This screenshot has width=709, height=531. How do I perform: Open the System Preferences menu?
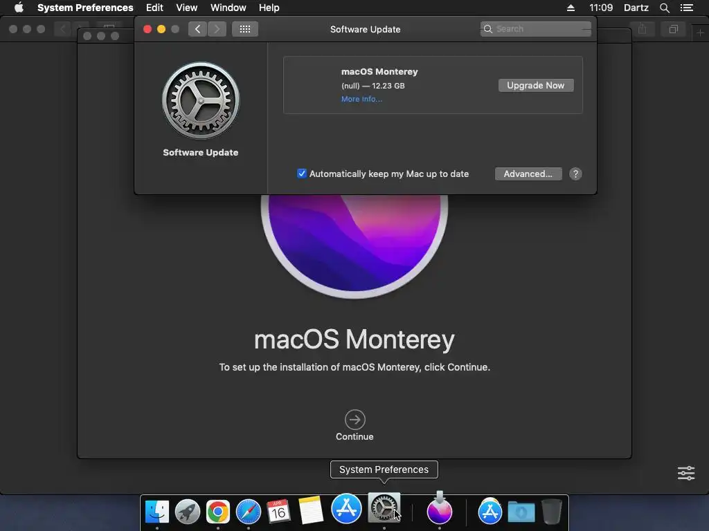coord(85,8)
